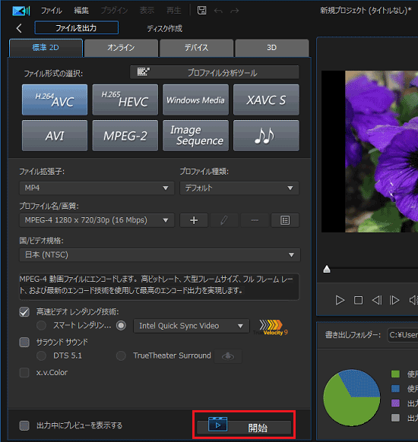The width and height of the screenshot is (418, 442).
Task: Click the purple legend color swatch
Action: point(395,403)
